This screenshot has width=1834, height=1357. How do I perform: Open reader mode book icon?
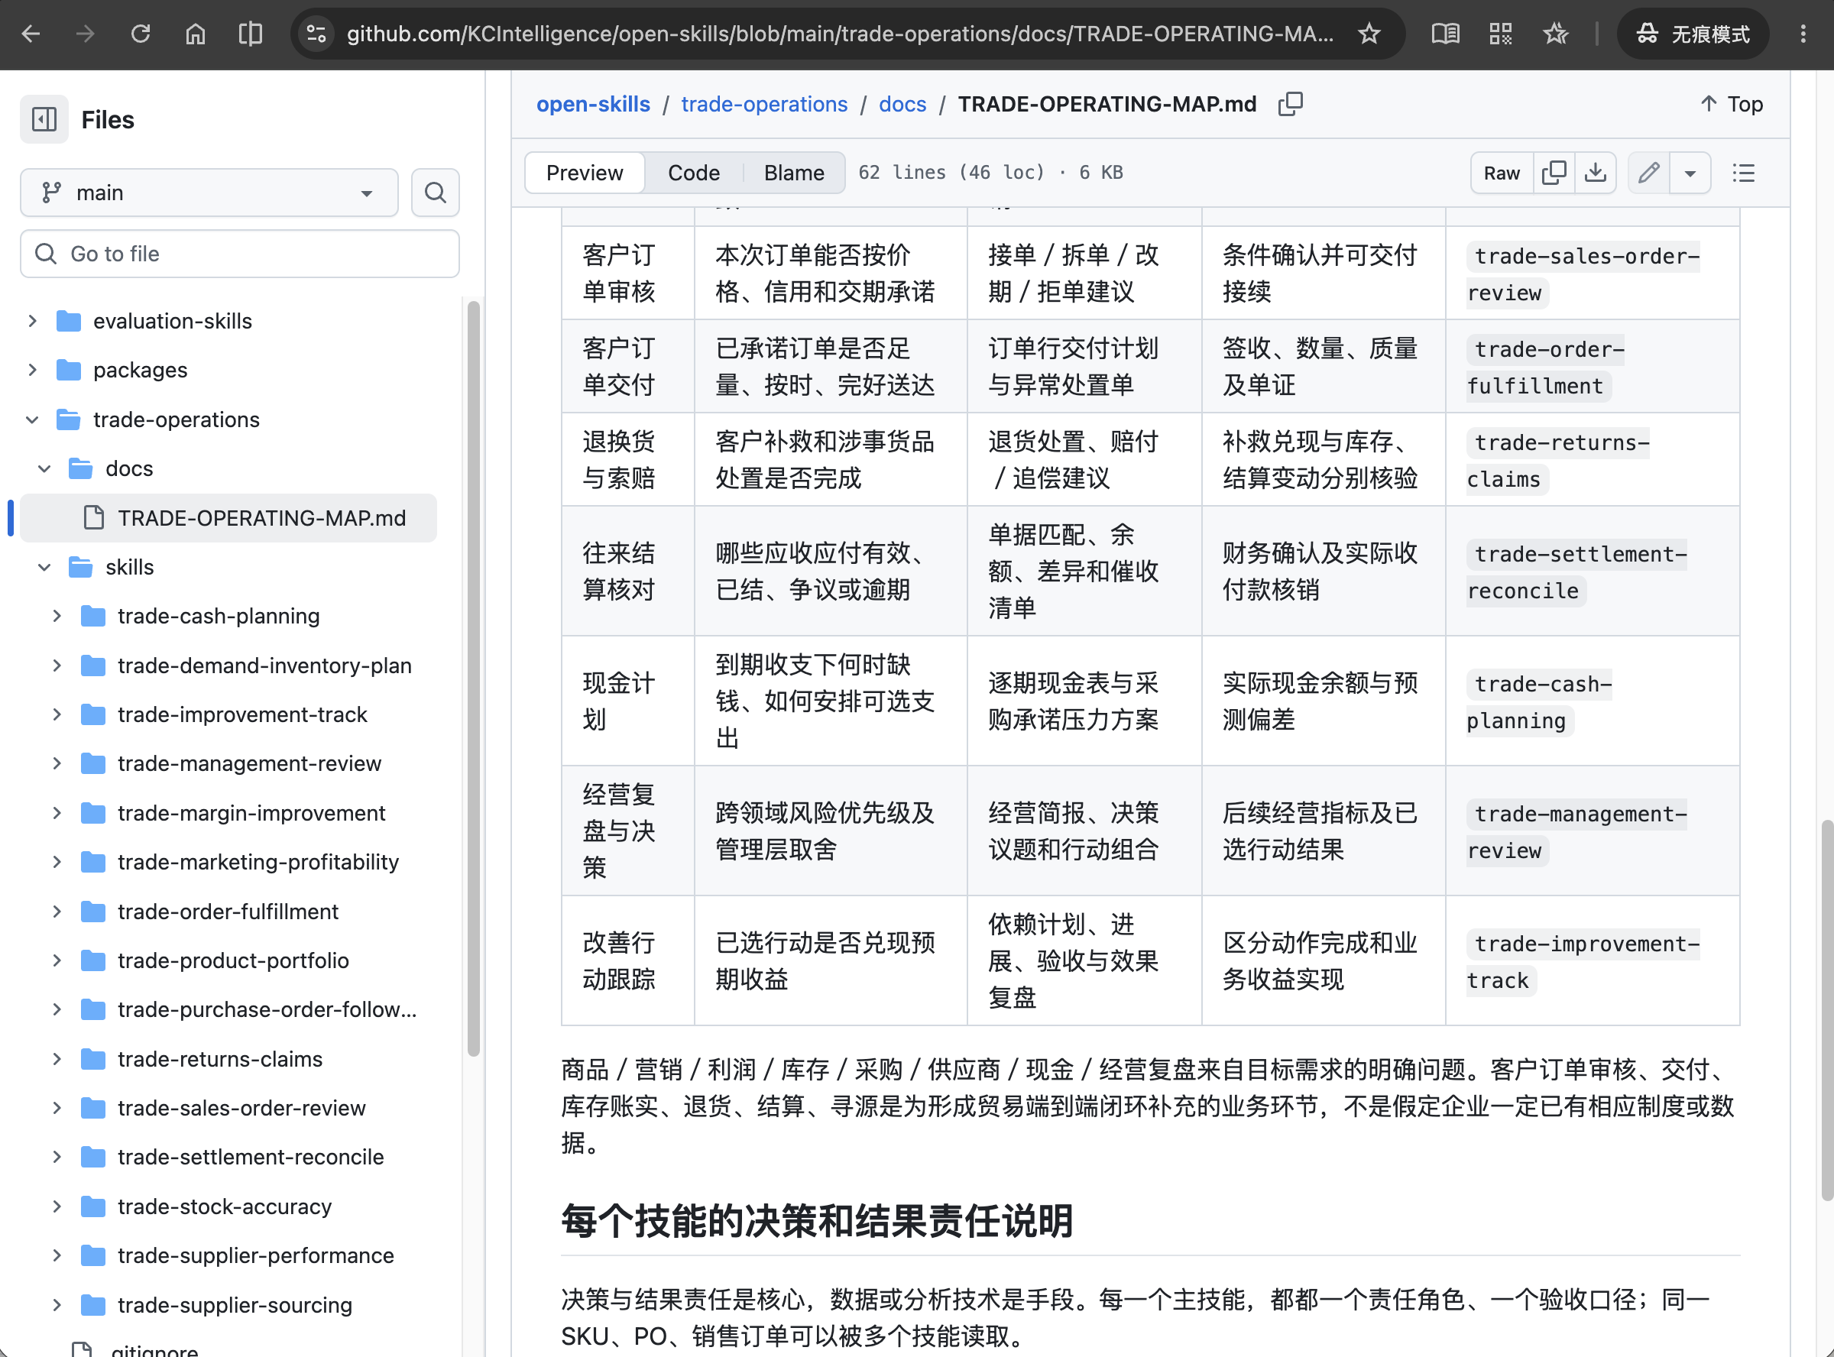pyautogui.click(x=1446, y=34)
